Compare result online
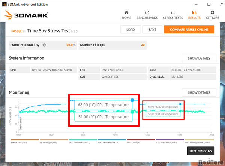The width and height of the screenshot is (225, 166). (189, 30)
